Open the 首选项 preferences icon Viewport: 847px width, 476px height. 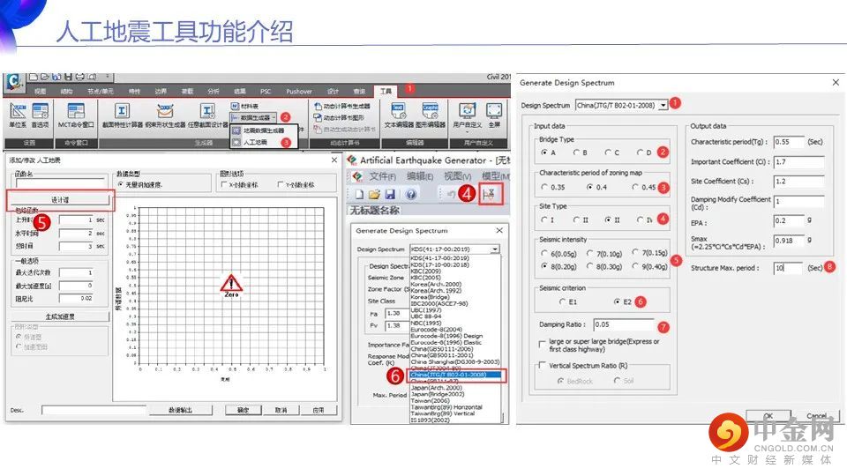tap(40, 115)
